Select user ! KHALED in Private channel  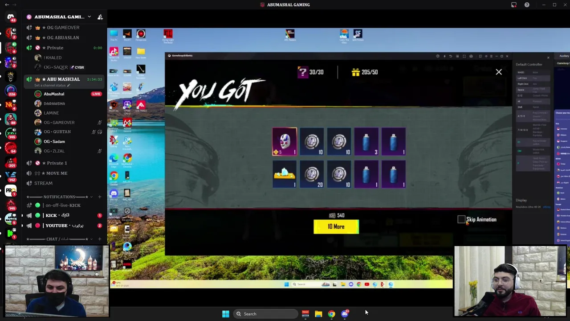click(53, 58)
